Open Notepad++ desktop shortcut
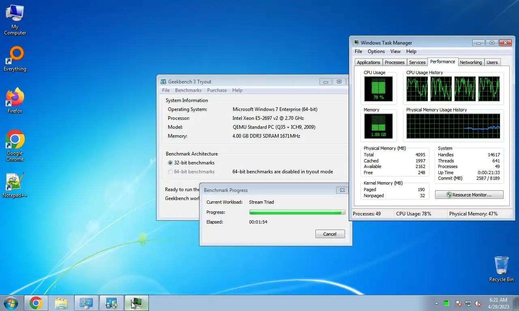 tap(15, 185)
